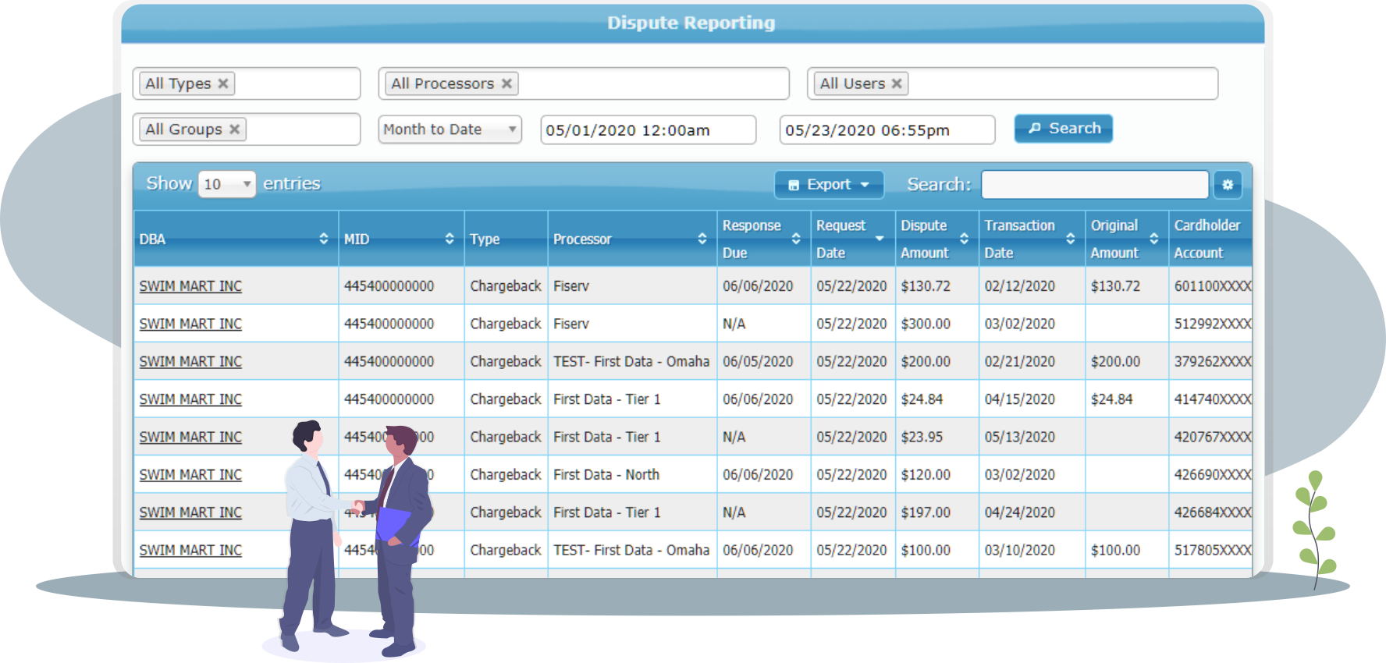This screenshot has height=663, width=1386.
Task: Open the Show entries count dropdown
Action: pos(226,184)
